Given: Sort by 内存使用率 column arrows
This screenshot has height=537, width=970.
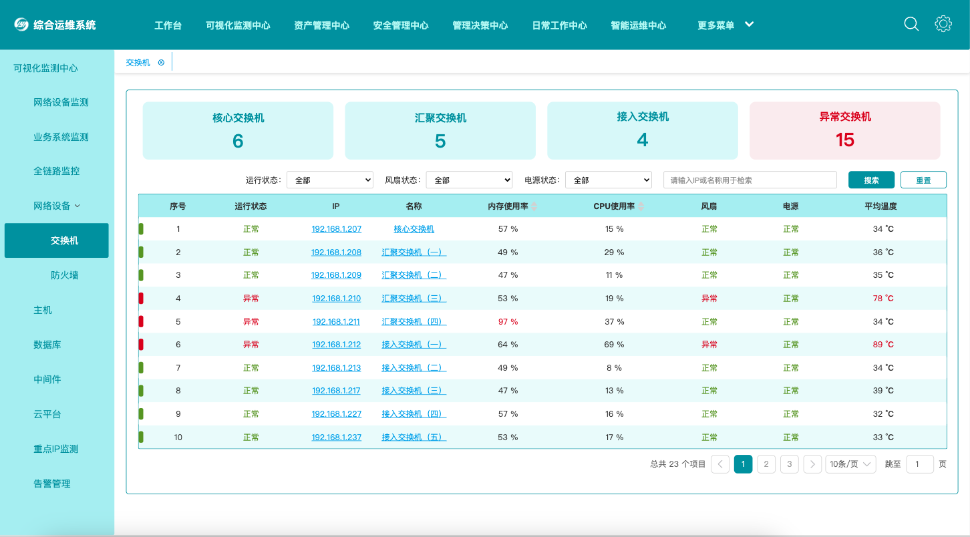Looking at the screenshot, I should 534,206.
